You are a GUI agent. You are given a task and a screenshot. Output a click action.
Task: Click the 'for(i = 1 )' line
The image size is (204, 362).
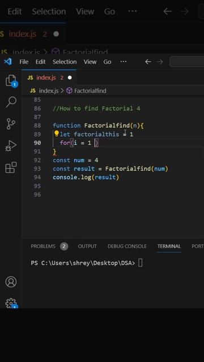click(x=79, y=143)
